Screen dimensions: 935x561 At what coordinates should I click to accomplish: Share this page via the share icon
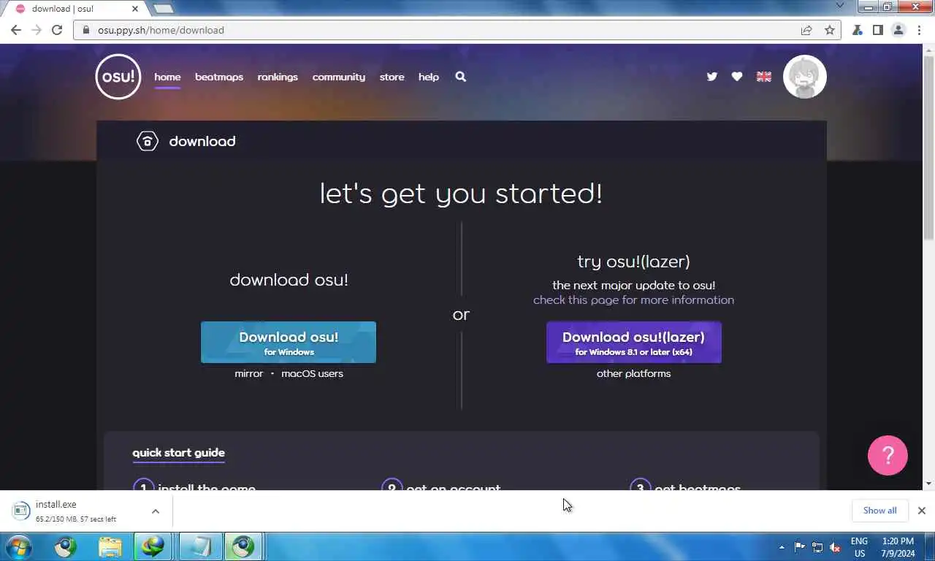(806, 30)
